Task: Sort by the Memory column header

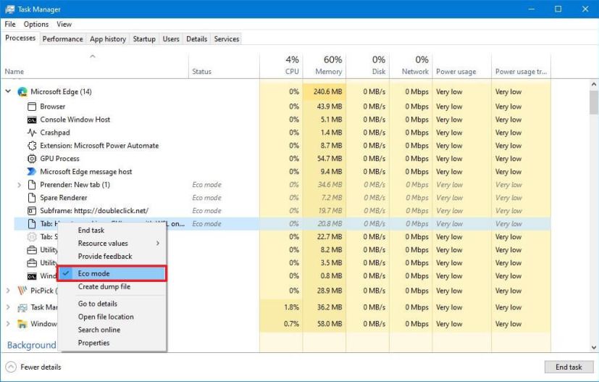Action: [324, 66]
